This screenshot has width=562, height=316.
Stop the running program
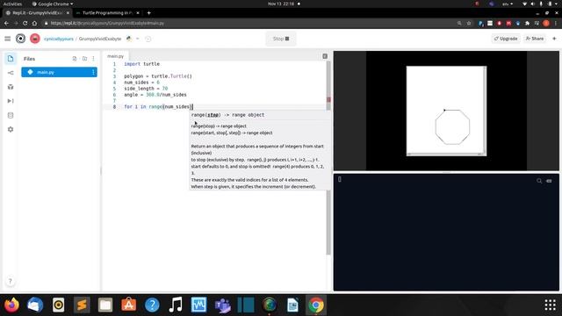(281, 39)
